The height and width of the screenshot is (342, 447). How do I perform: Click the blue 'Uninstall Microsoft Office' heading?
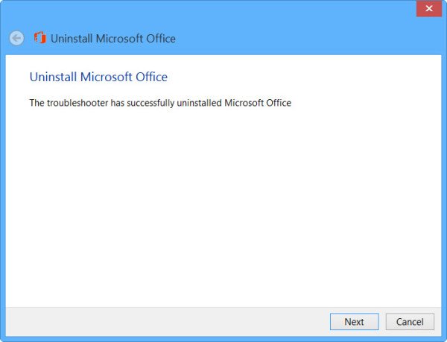point(98,77)
